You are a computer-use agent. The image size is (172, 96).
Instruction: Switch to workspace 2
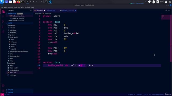tap(30, 2)
